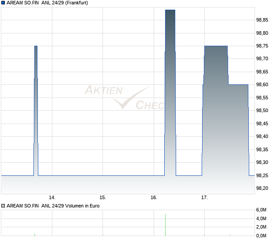Click the 98,45 price axis label

[x=262, y=124]
